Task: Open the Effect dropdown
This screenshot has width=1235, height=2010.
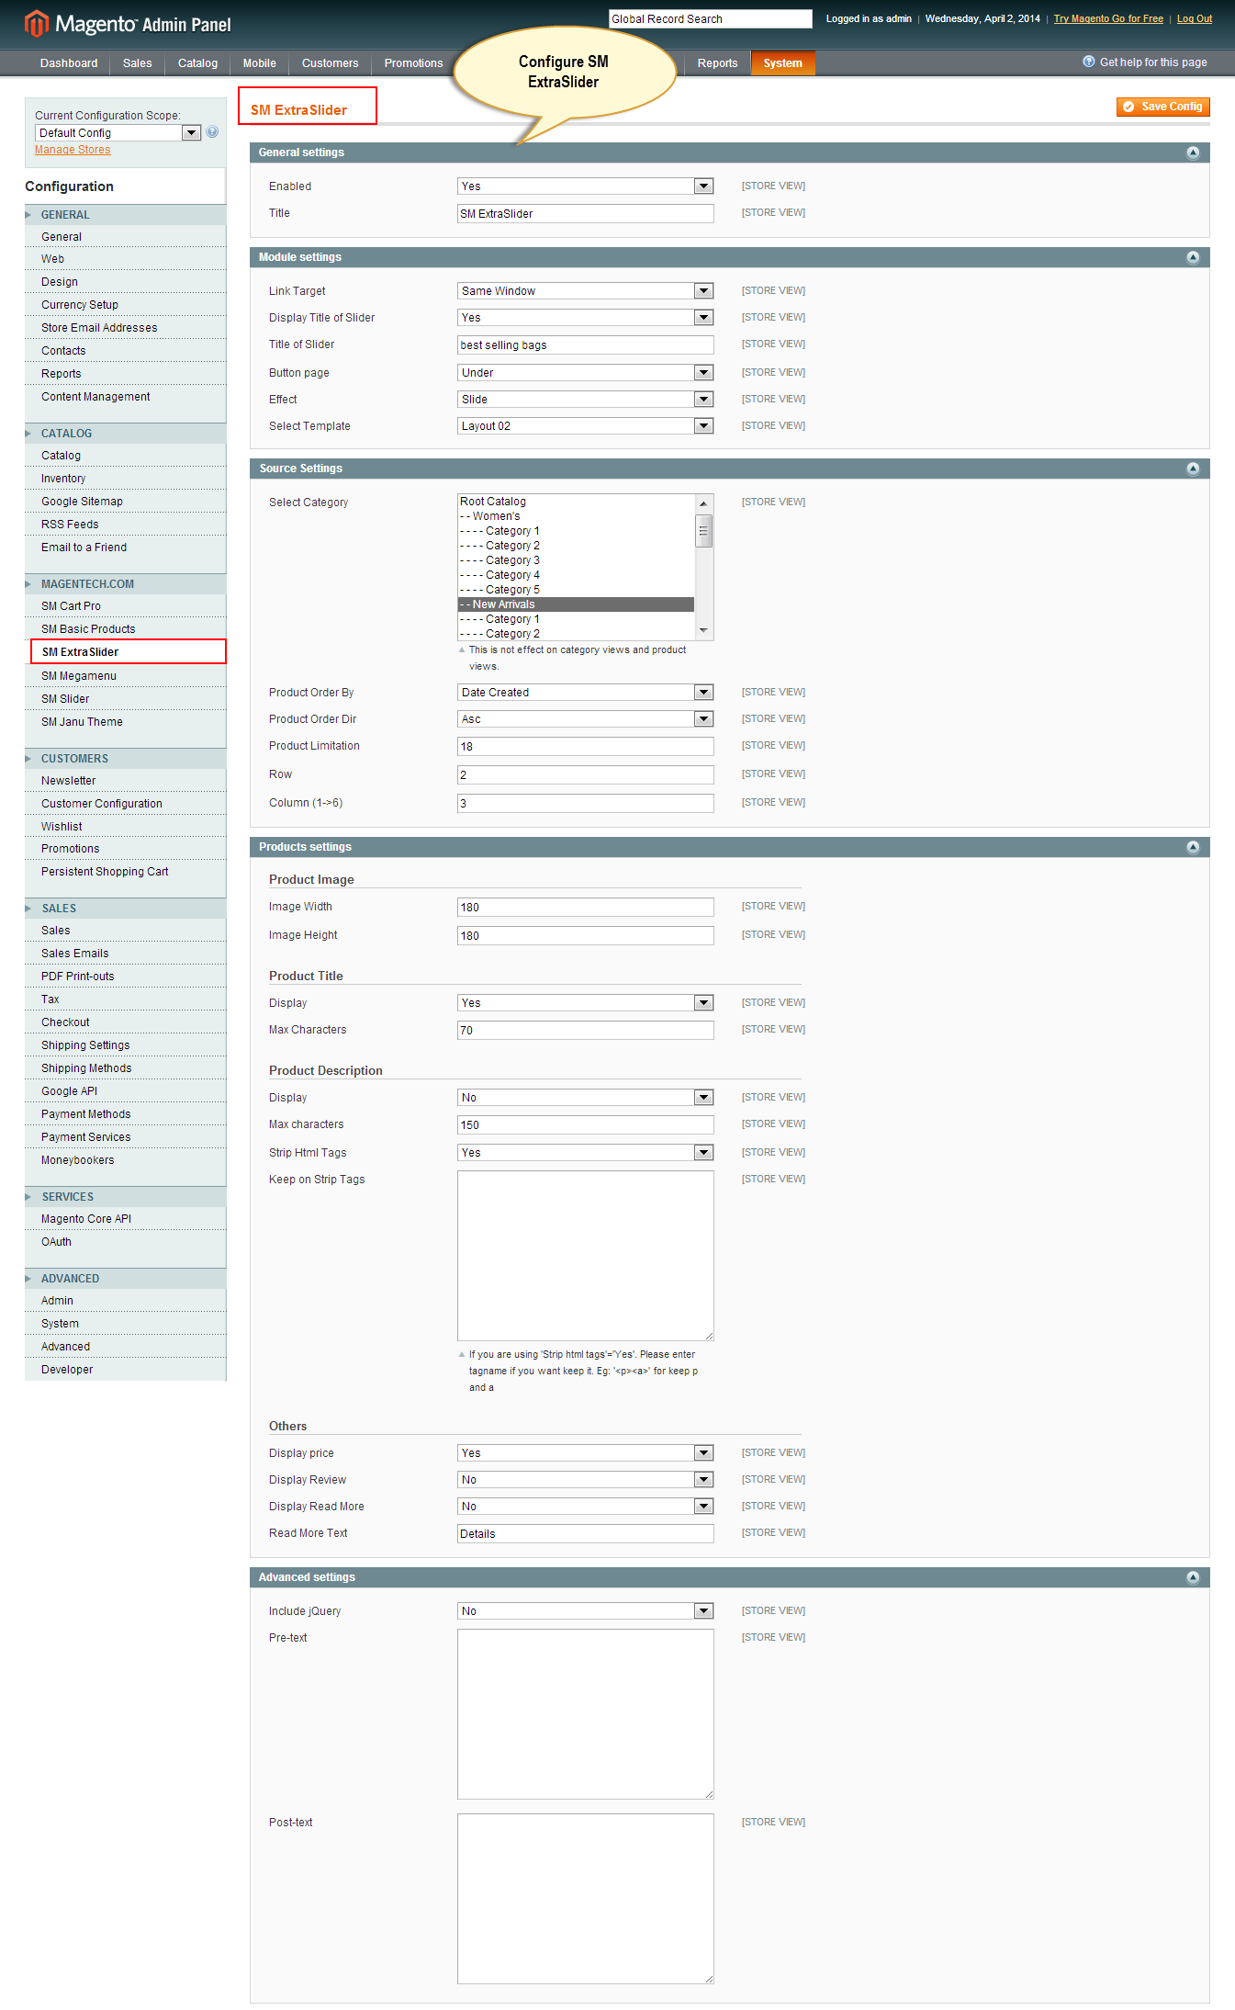Action: coord(586,400)
